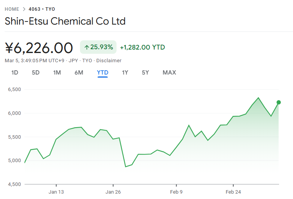Click the Shin-Etsu Chemical Co Ltd title
This screenshot has height=199, width=293.
65,21
